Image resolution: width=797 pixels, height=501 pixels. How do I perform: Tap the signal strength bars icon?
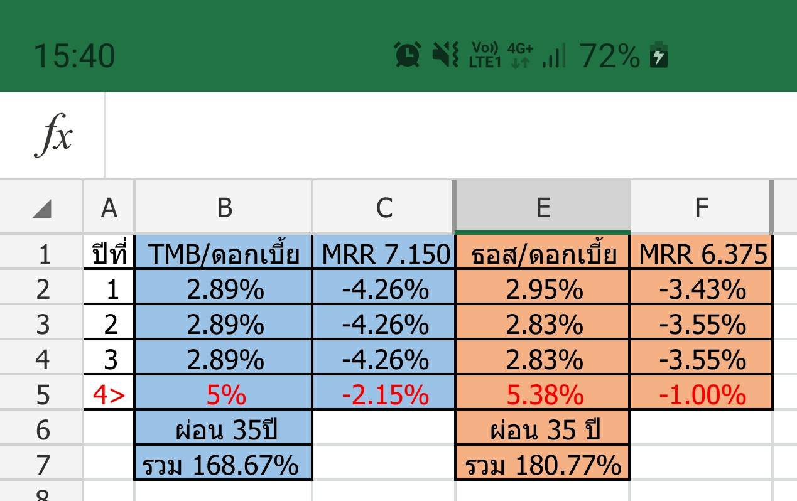point(553,56)
